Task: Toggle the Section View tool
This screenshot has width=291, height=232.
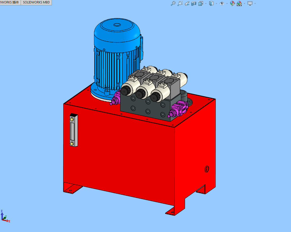Action: (x=194, y=3)
